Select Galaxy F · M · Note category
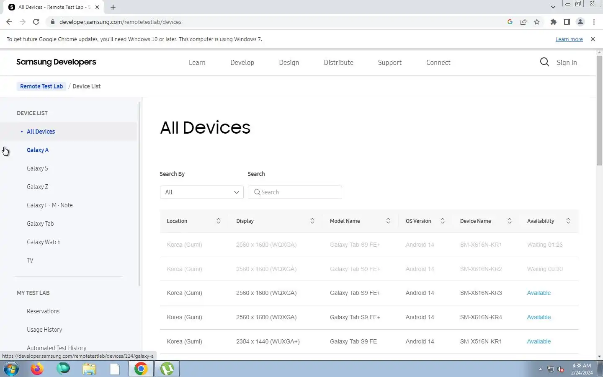Image resolution: width=603 pixels, height=377 pixels. [x=50, y=205]
